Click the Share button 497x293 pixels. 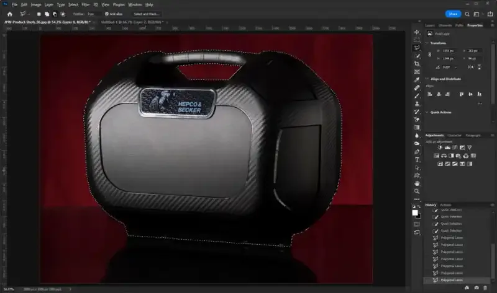[453, 13]
